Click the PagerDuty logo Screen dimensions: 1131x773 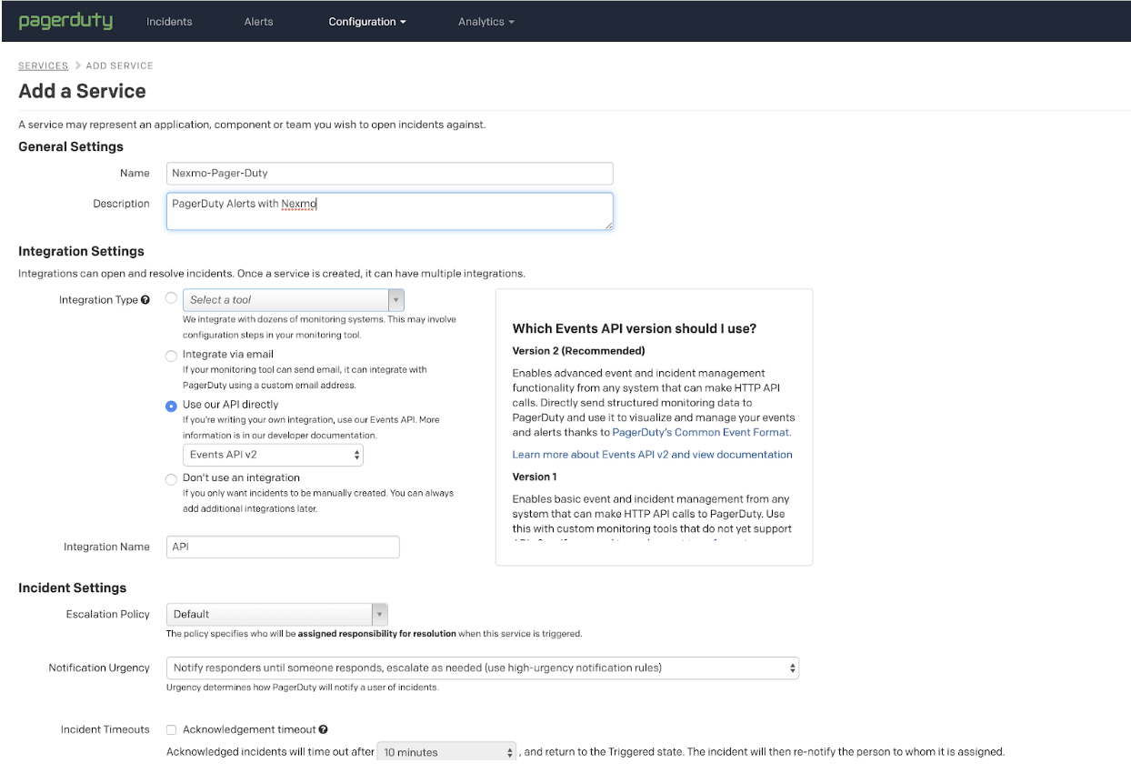(65, 21)
